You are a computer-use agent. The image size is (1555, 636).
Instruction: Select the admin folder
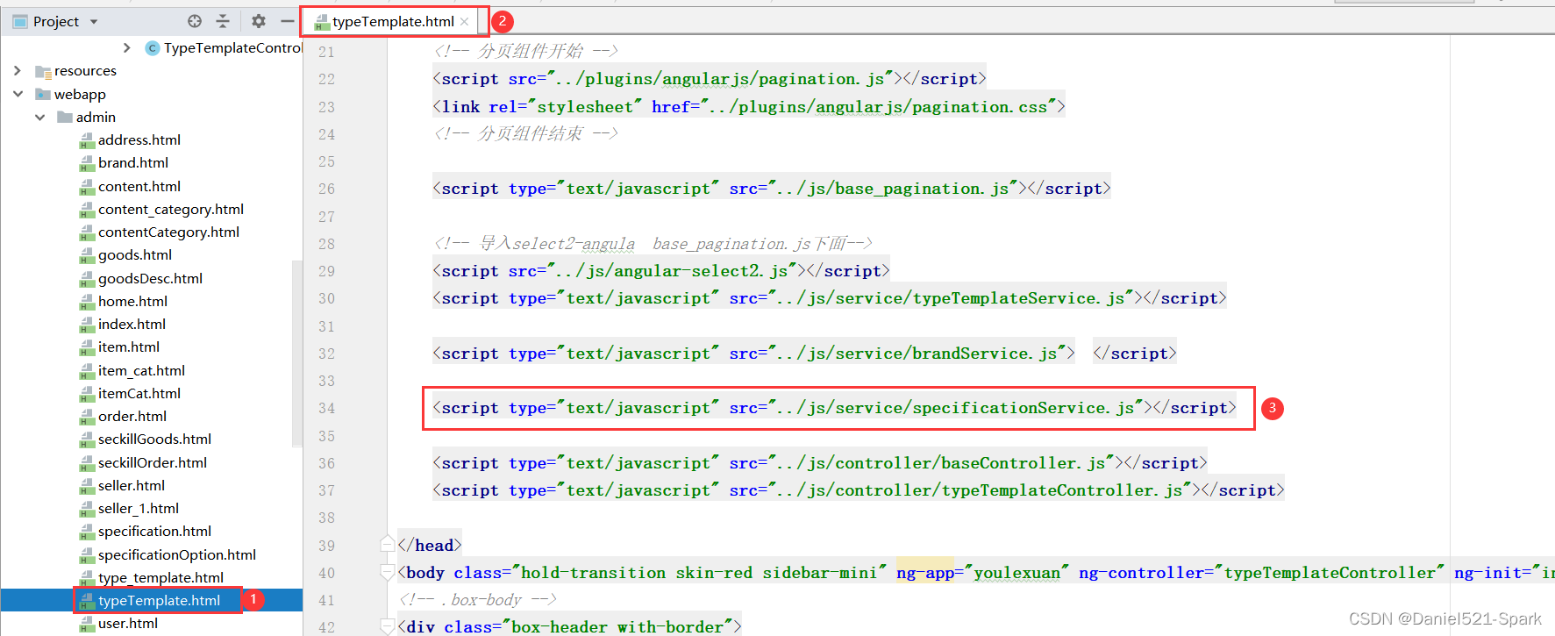point(96,117)
